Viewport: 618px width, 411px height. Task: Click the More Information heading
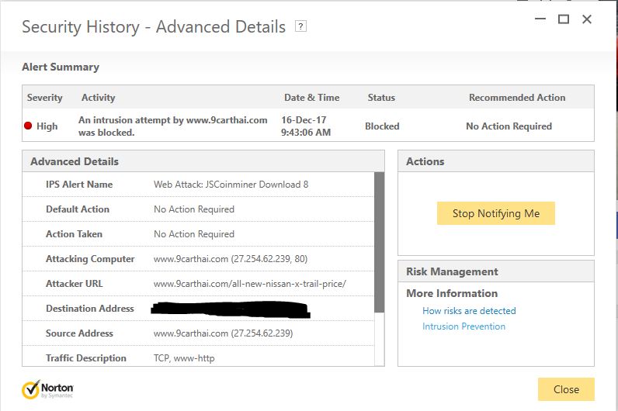tap(452, 293)
